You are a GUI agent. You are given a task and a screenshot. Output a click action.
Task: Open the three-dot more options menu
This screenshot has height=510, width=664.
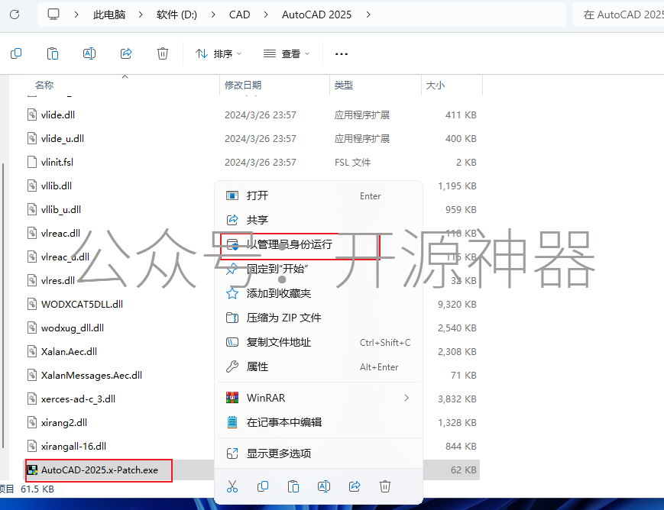(x=342, y=53)
